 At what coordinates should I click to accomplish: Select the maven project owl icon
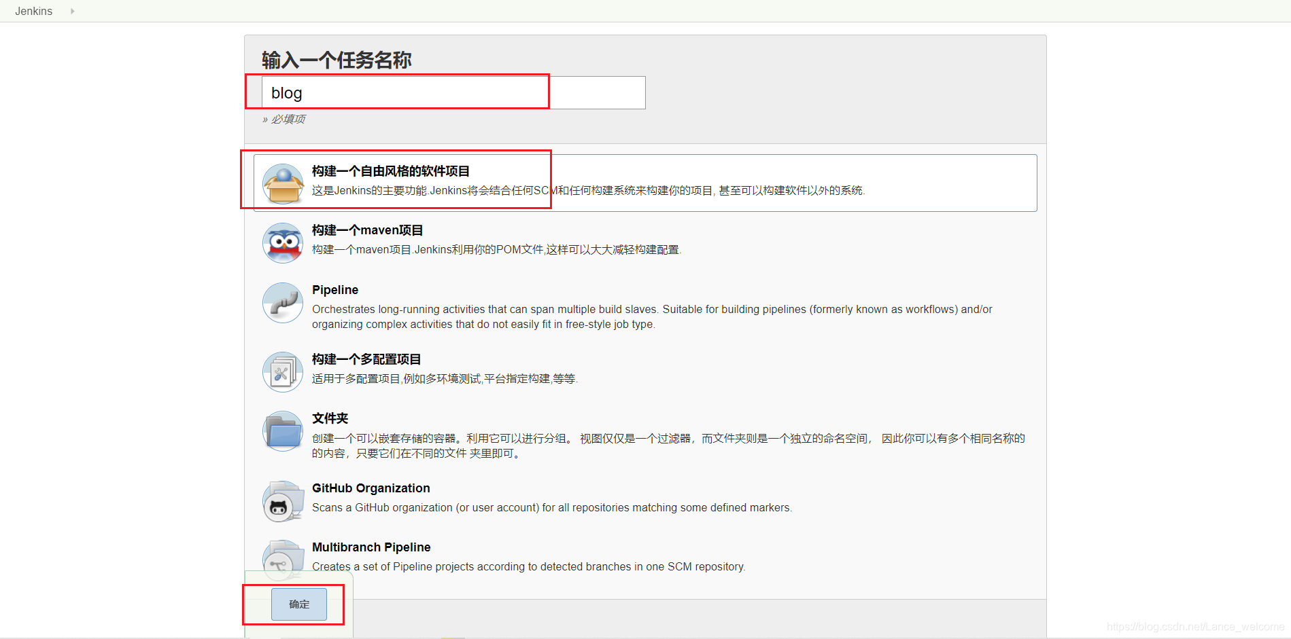283,242
